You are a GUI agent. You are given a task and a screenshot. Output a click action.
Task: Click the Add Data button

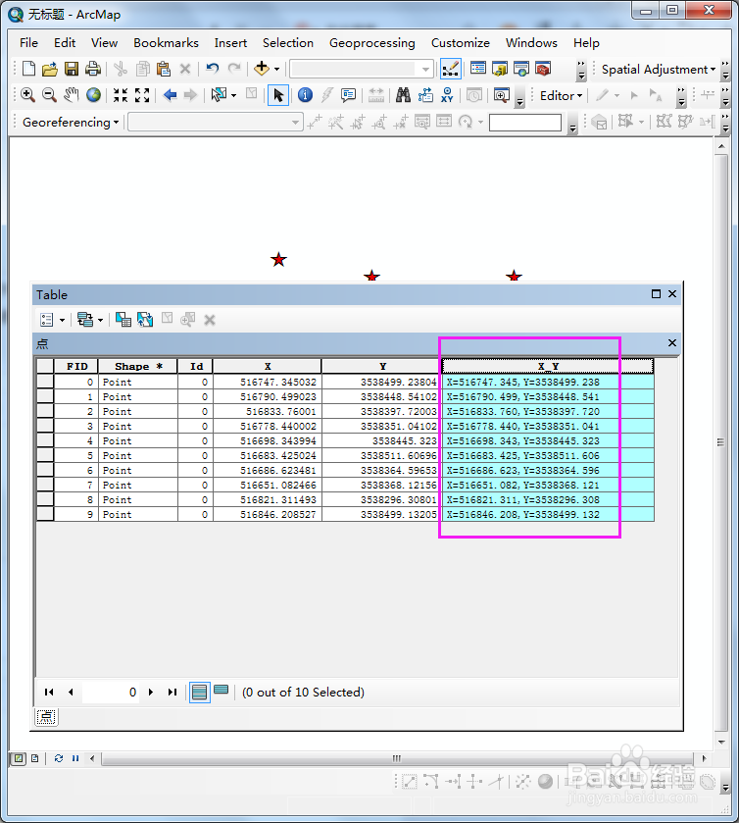(261, 69)
